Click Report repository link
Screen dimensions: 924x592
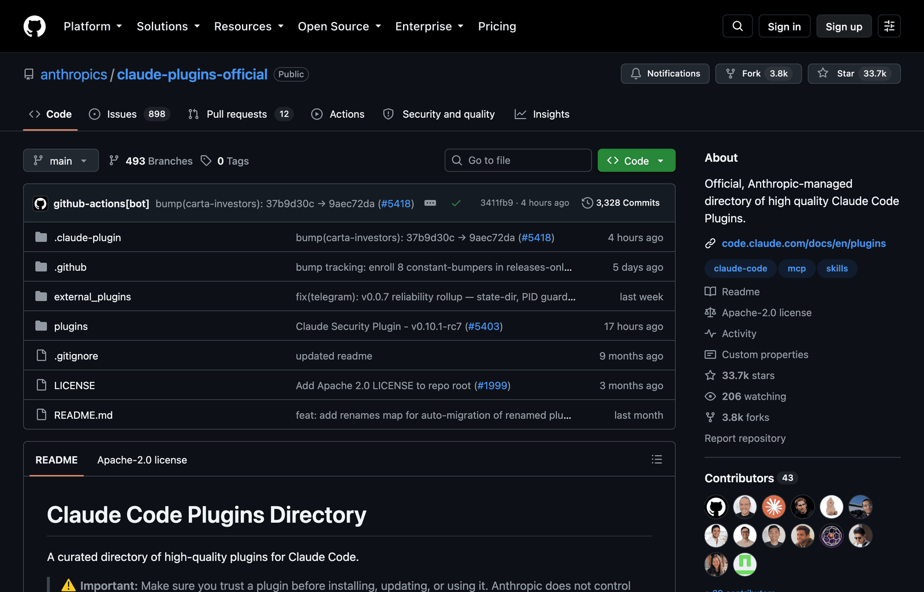745,438
